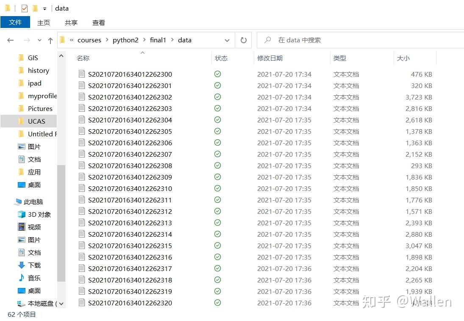Select file S2021072016340122623​20
This screenshot has height=321, width=464.
pyautogui.click(x=130, y=303)
